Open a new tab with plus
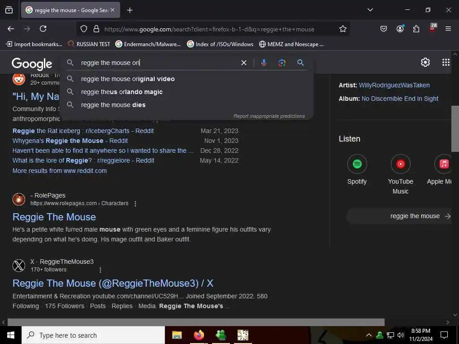This screenshot has height=344, width=459. pos(130,10)
